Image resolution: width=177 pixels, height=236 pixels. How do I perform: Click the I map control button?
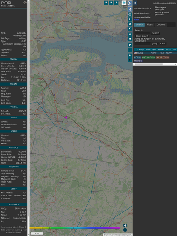click(130, 50)
